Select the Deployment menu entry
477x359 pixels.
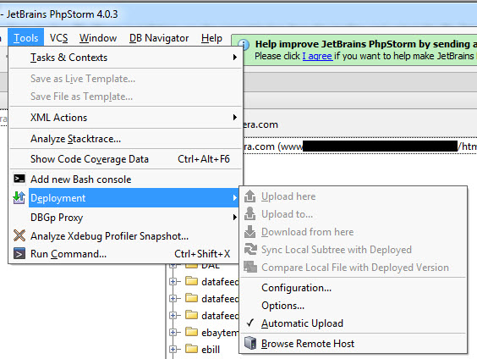[x=126, y=198]
